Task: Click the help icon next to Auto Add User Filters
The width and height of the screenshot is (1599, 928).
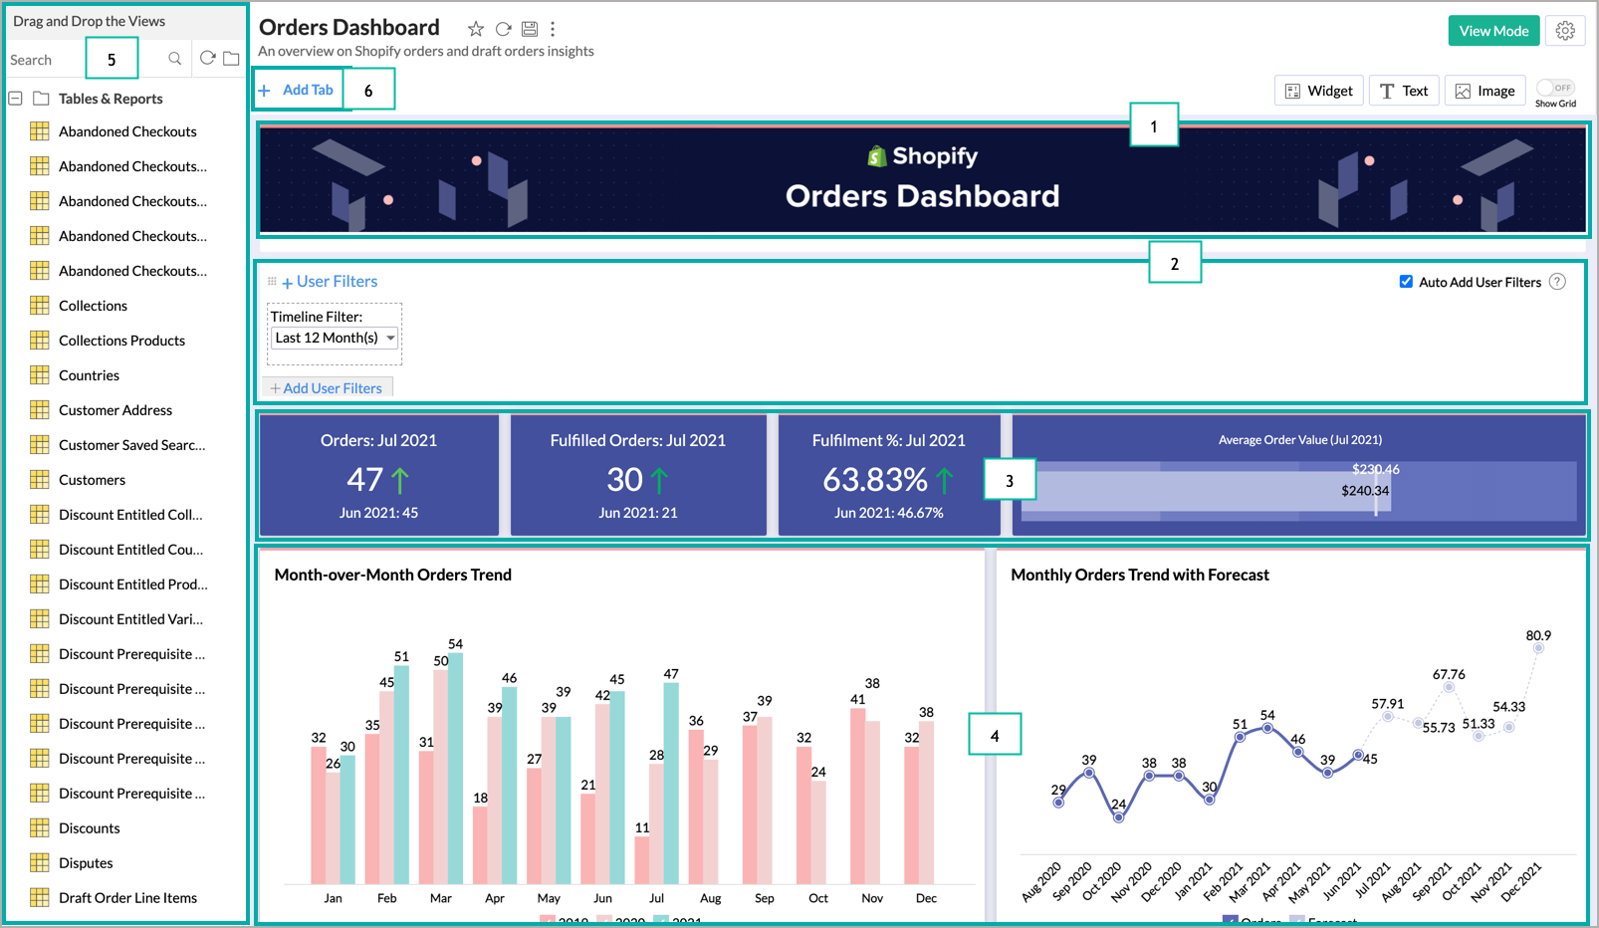Action: pyautogui.click(x=1555, y=282)
